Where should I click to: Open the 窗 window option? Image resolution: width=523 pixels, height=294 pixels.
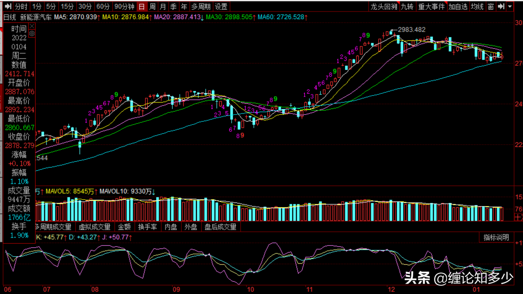click(x=491, y=6)
